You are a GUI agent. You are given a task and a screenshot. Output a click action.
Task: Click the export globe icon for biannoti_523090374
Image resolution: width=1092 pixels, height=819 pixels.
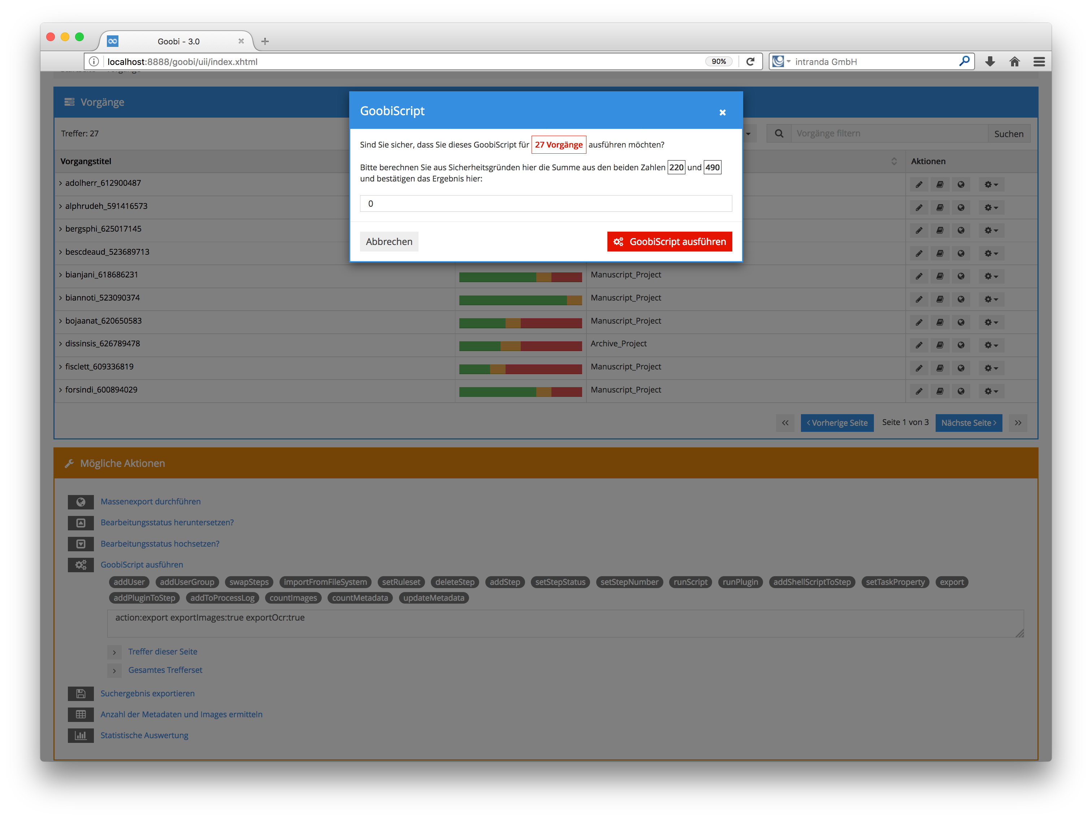click(x=961, y=299)
